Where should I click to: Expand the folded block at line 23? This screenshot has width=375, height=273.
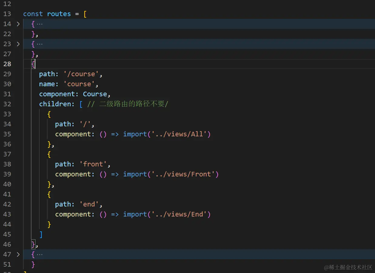click(x=18, y=44)
